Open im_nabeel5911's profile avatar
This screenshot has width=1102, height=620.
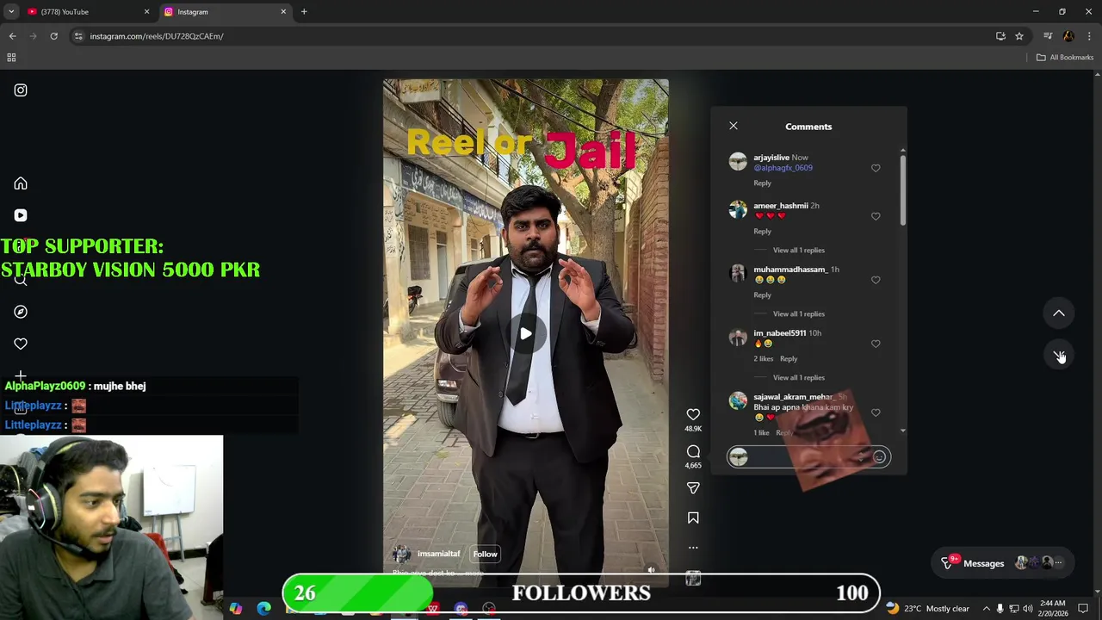click(x=738, y=337)
